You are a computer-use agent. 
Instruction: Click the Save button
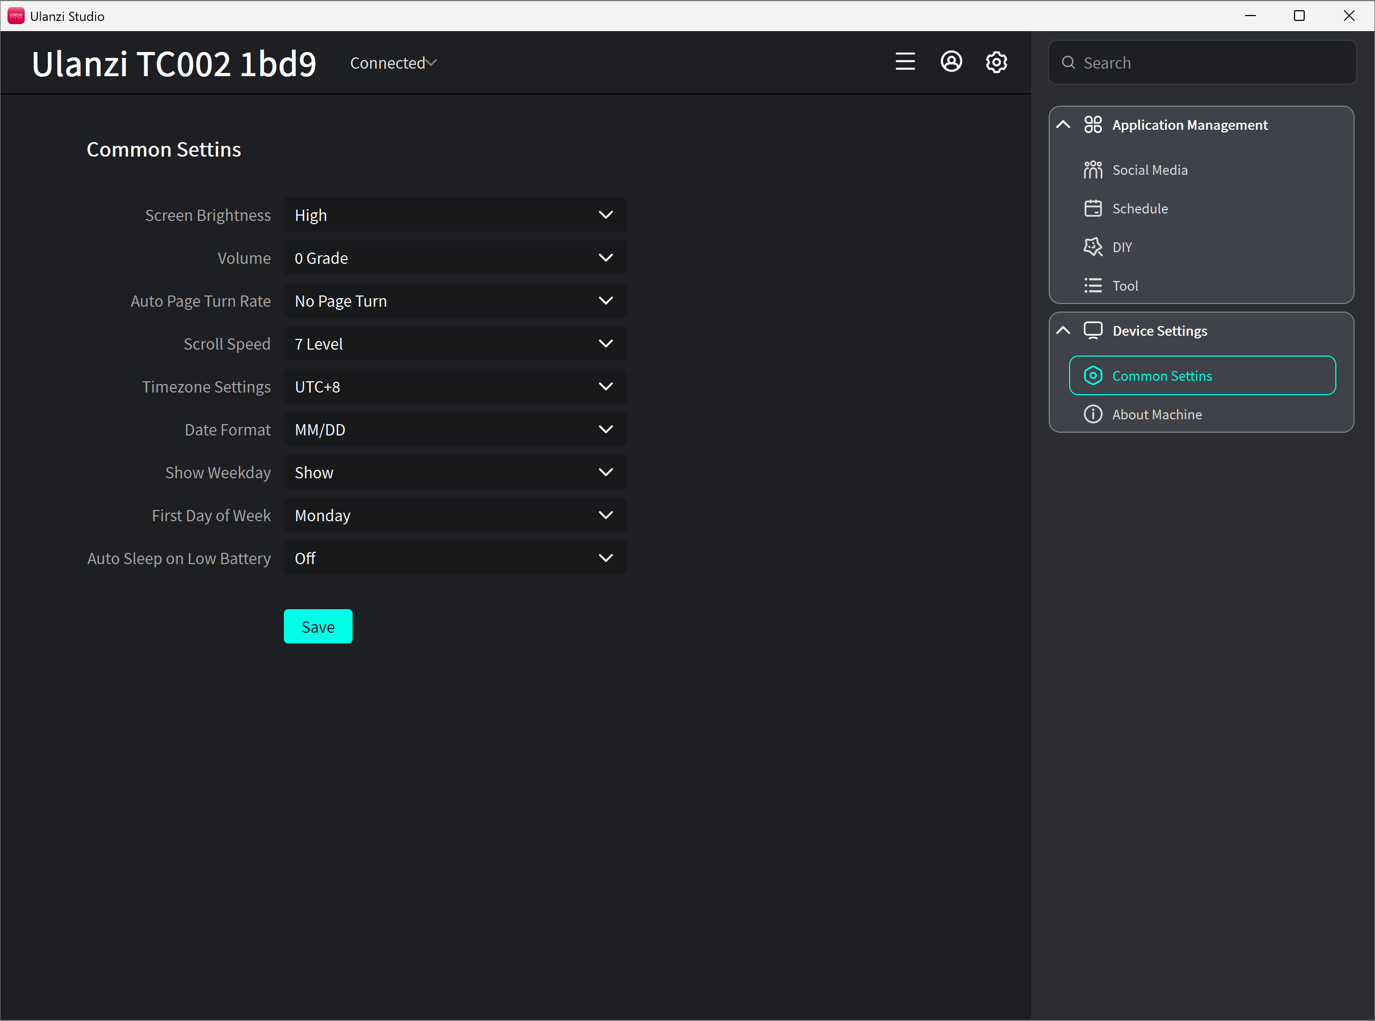[x=318, y=627]
